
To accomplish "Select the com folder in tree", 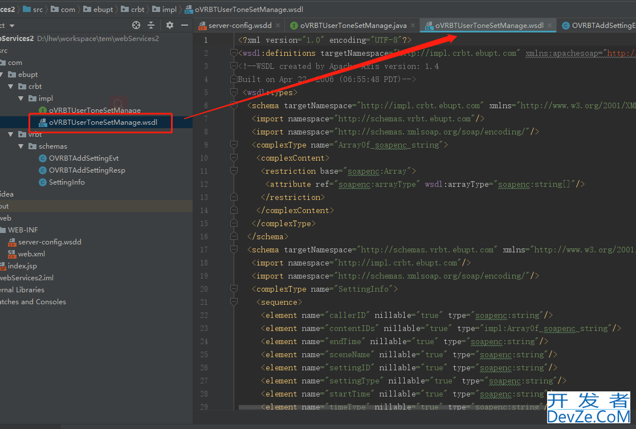I will (15, 63).
